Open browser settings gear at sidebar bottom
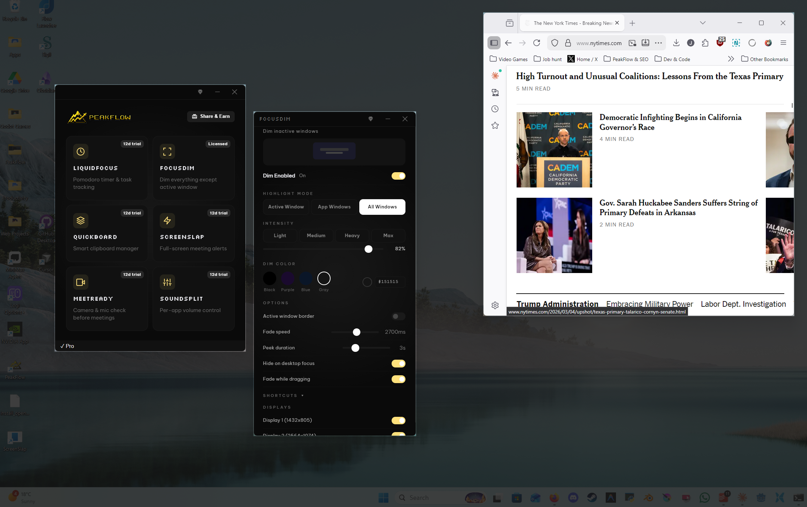The height and width of the screenshot is (507, 807). pos(495,305)
